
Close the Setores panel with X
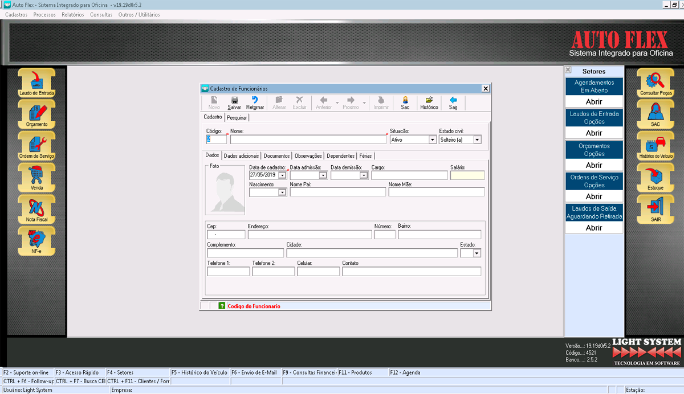point(568,70)
